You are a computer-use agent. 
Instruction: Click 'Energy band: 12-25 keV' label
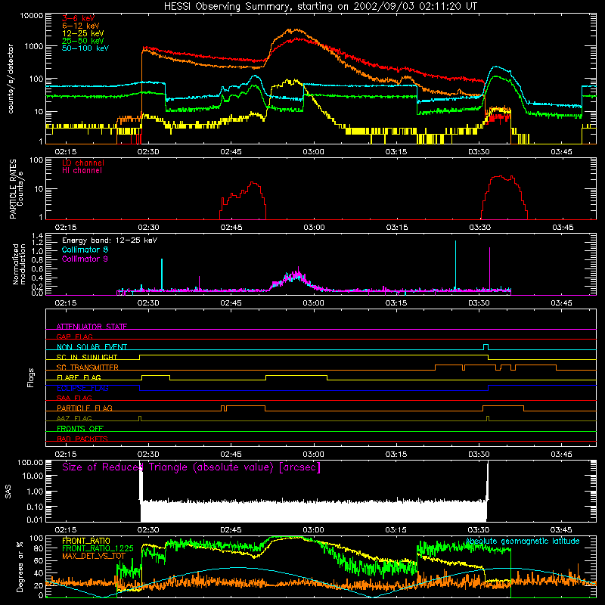(110, 240)
